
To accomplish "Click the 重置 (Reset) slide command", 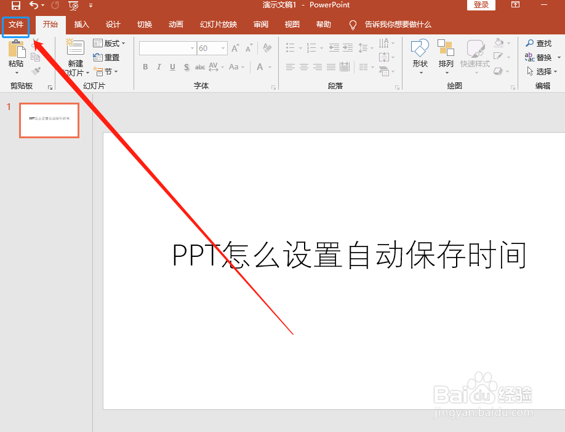I will pos(106,57).
